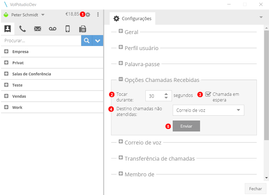269x195 pixels.
Task: Open the Peter Schmidt status dropdown
Action: click(x=43, y=15)
